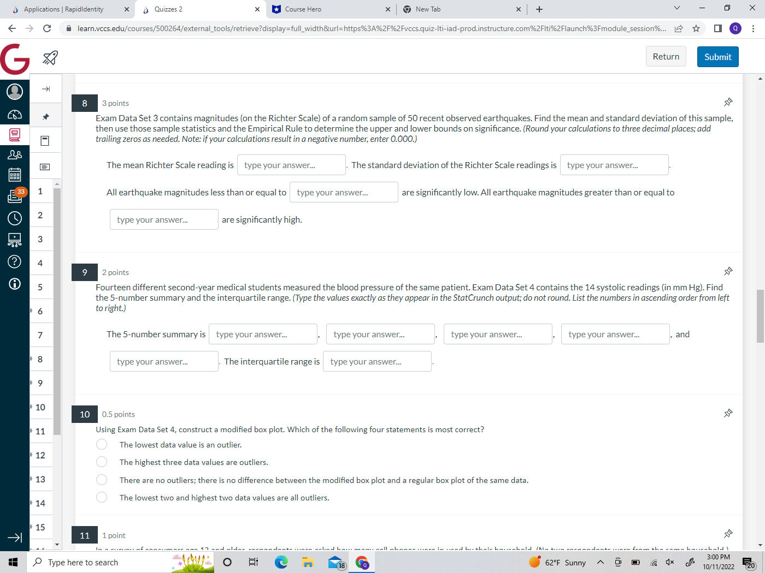This screenshot has width=765, height=573.
Task: Click the Return button
Action: 666,56
